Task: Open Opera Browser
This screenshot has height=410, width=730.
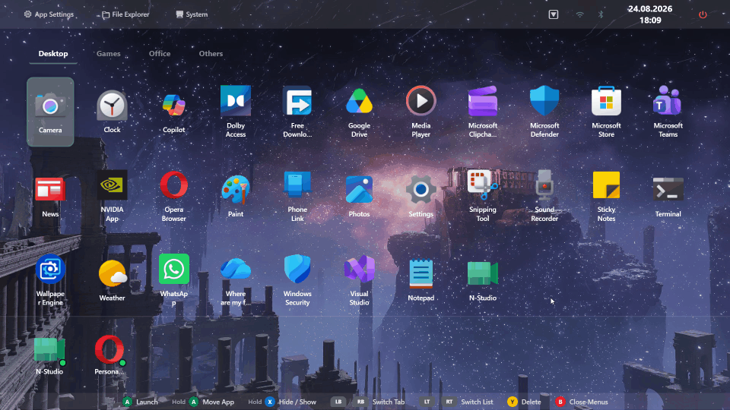Action: click(x=173, y=196)
